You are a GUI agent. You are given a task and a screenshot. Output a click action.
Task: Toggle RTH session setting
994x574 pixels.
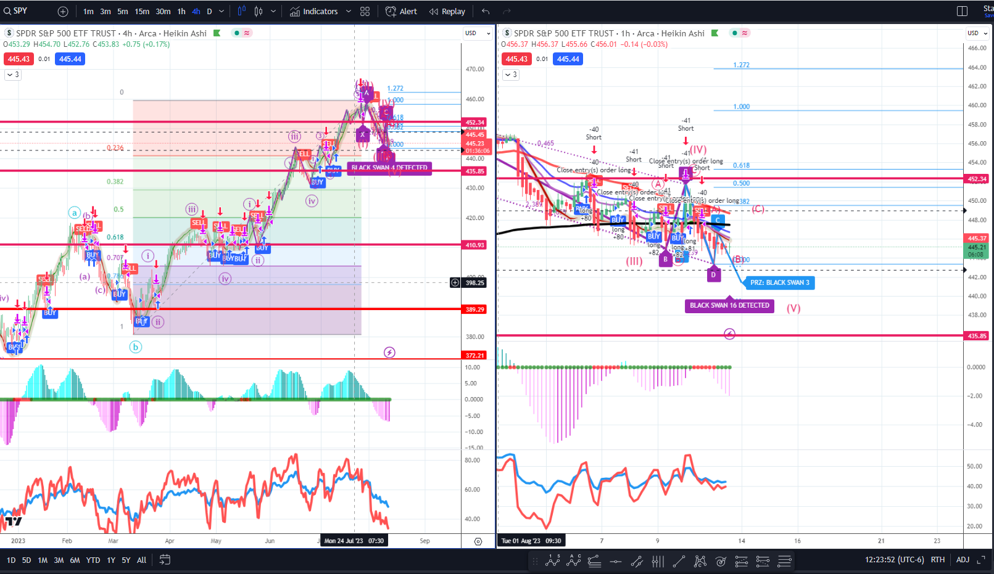(x=938, y=560)
